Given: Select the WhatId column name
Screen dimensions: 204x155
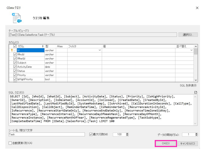Looking at the screenshot, I should click(x=21, y=59).
